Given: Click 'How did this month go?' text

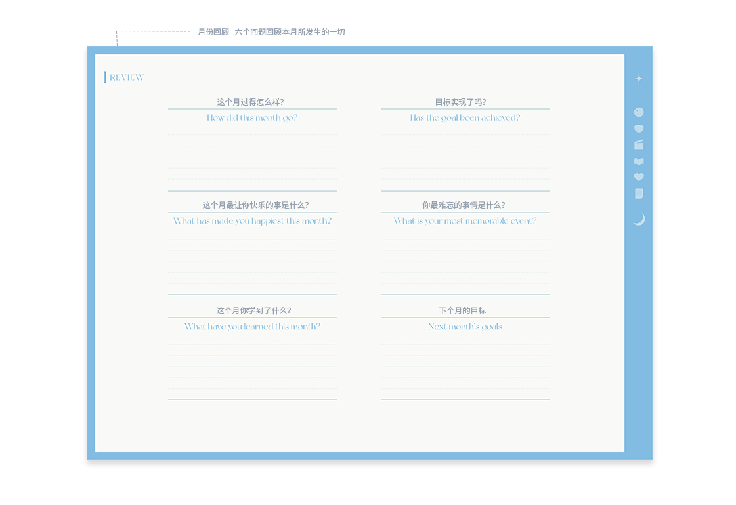Looking at the screenshot, I should [252, 117].
